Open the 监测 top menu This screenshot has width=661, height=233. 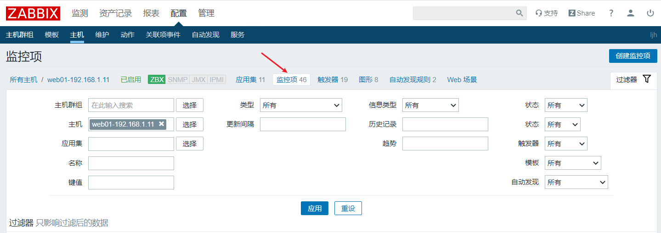tap(80, 13)
